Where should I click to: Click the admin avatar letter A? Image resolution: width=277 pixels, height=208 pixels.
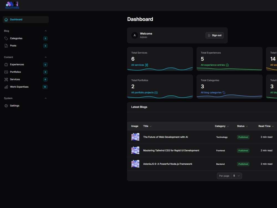point(135,35)
